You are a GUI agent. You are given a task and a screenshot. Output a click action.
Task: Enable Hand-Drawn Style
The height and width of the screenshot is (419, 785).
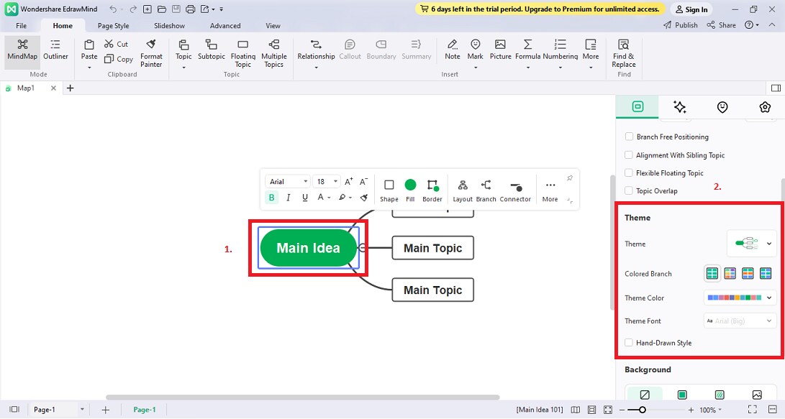629,343
